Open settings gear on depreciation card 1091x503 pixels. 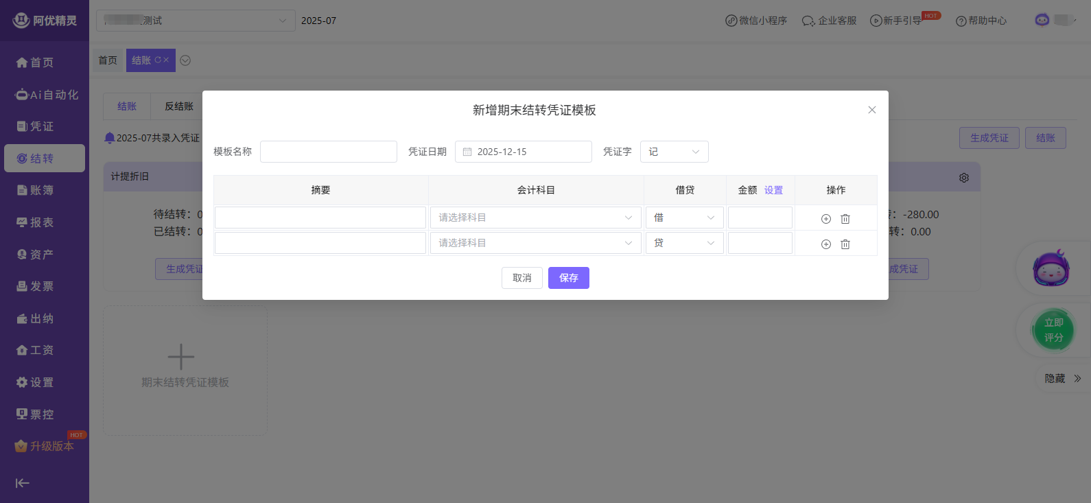964,178
